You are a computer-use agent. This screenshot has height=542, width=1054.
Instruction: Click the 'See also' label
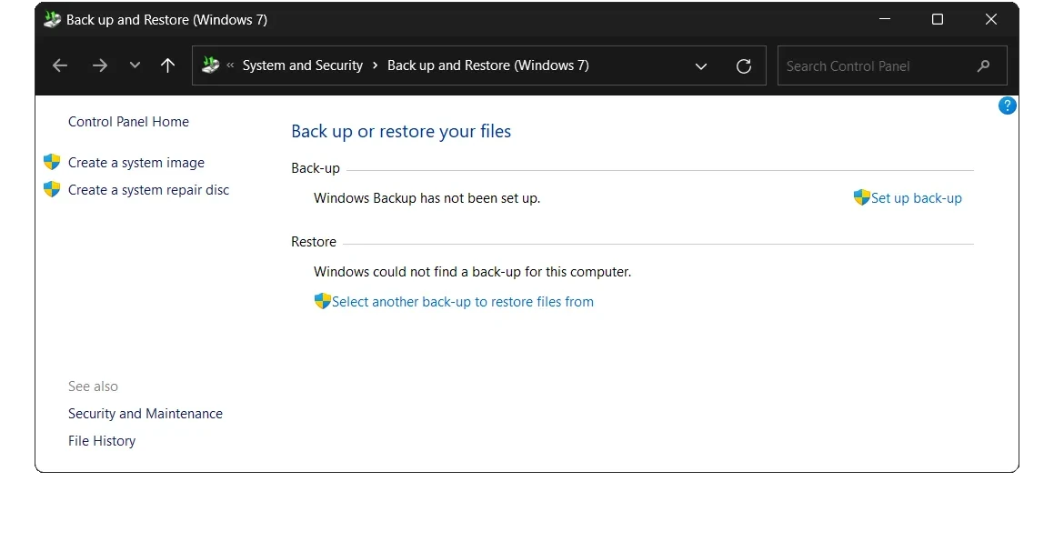point(93,386)
